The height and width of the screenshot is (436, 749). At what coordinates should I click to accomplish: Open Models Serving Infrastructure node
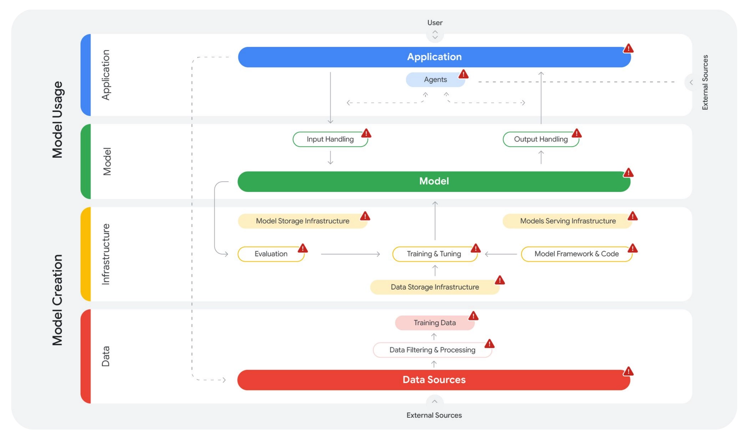click(568, 221)
